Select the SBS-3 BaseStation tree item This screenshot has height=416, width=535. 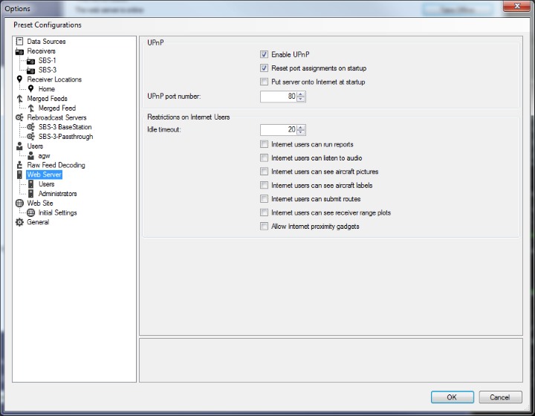coord(65,127)
